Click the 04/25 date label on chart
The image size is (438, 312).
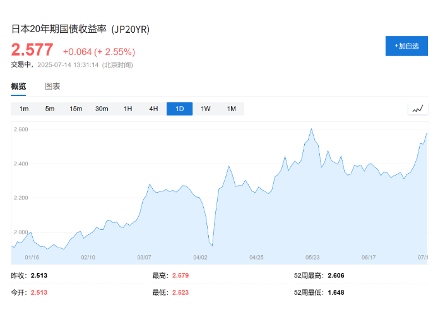pyautogui.click(x=256, y=257)
